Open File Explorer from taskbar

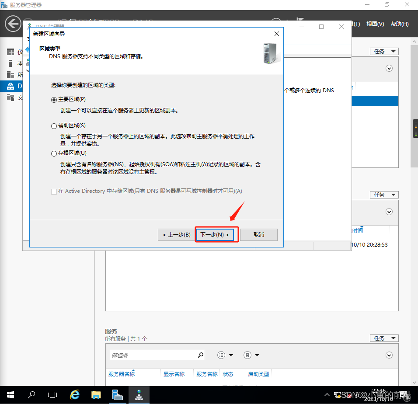(x=96, y=395)
